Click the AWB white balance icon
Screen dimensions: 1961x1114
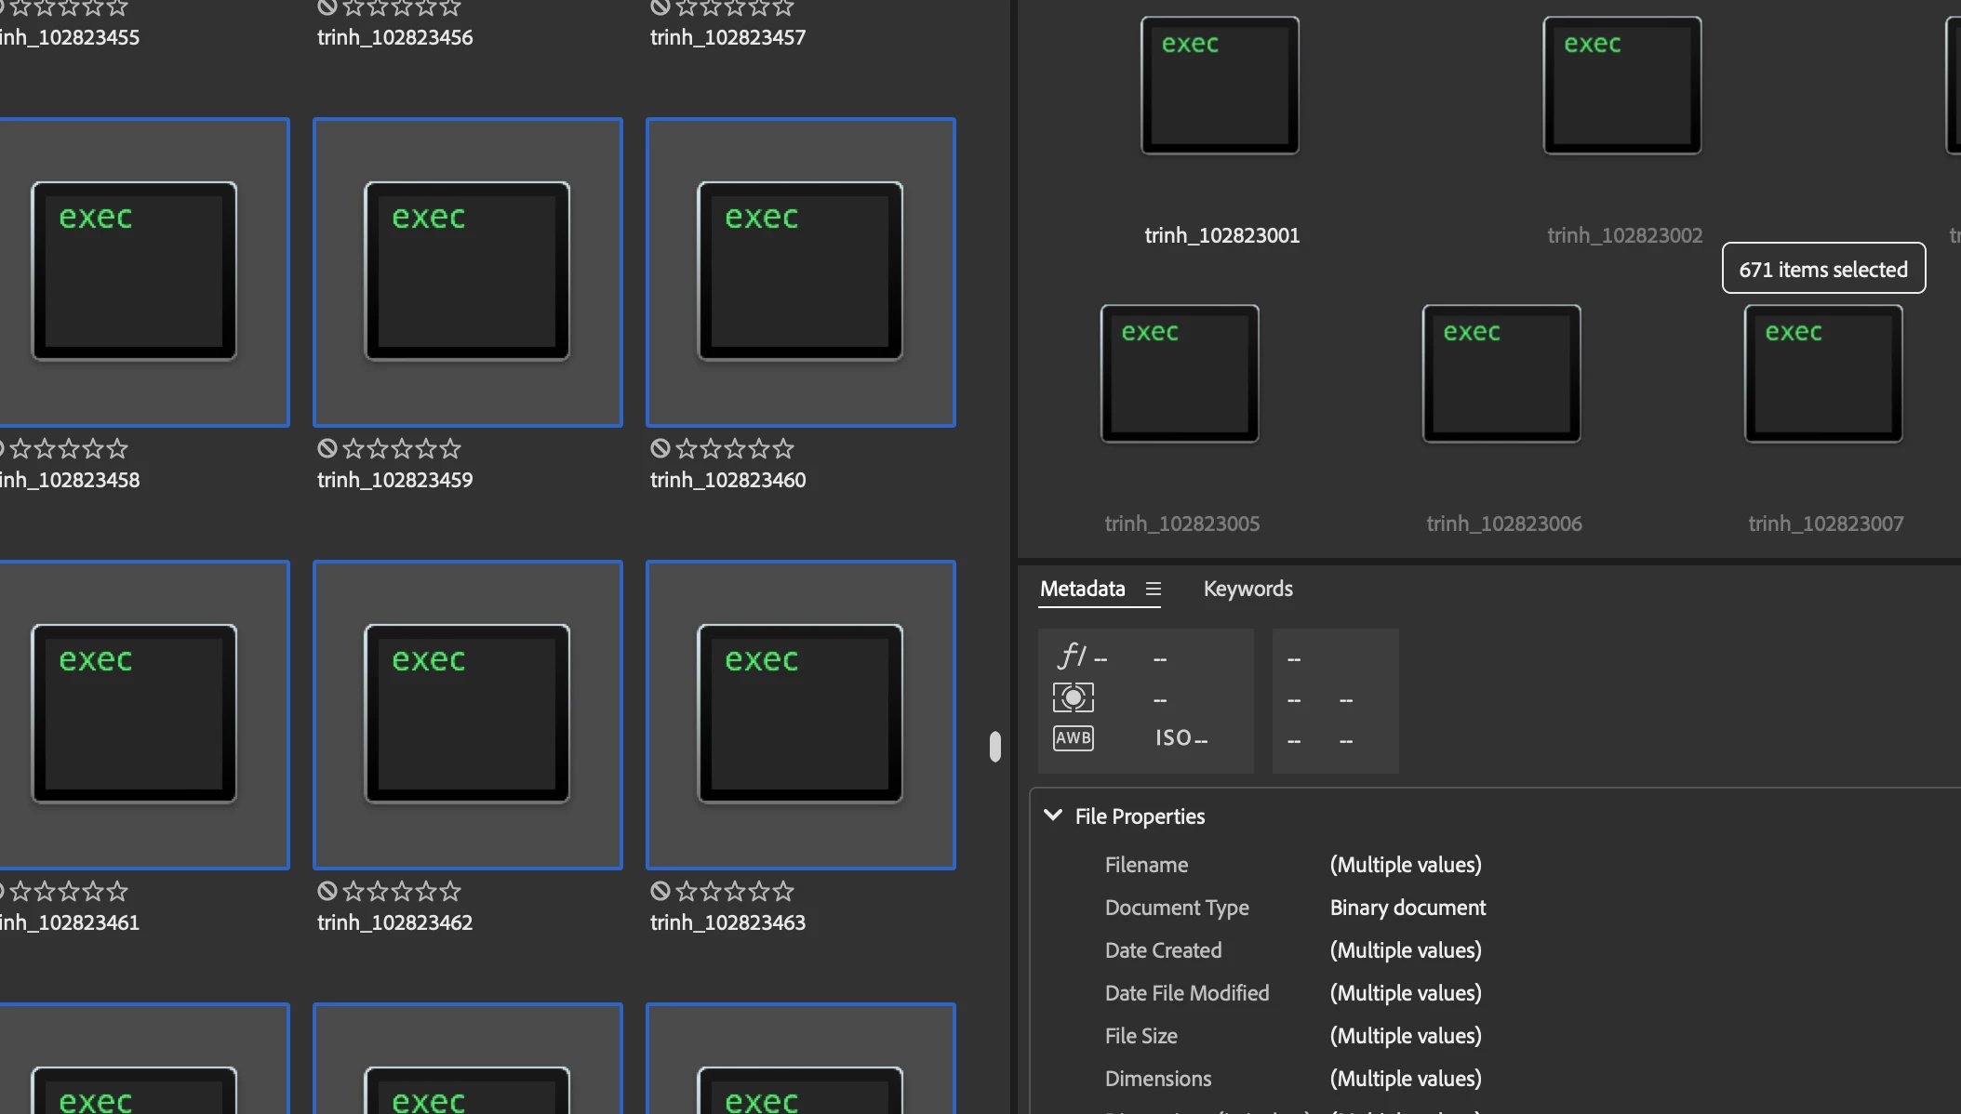1073,738
